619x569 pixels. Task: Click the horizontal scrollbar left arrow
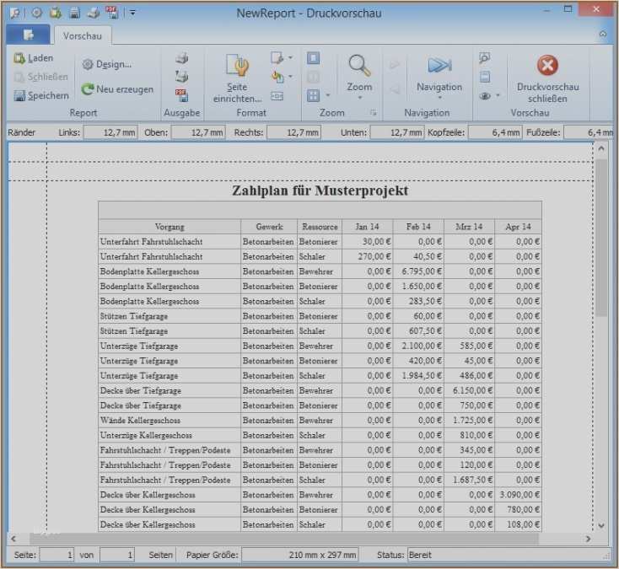13,539
